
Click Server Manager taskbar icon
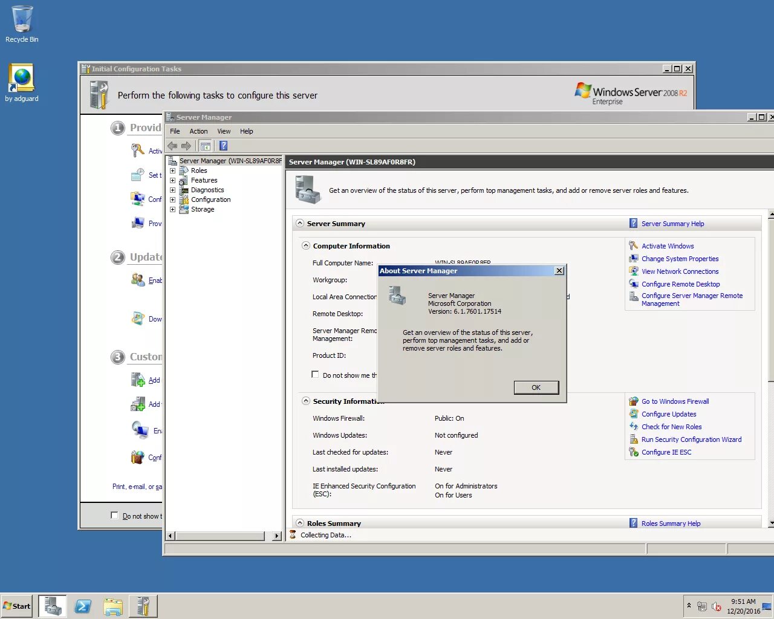click(53, 606)
